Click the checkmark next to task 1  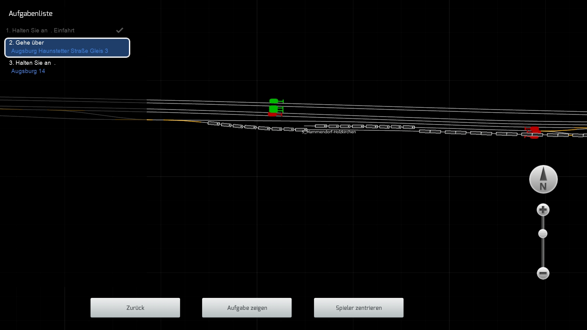pyautogui.click(x=120, y=30)
